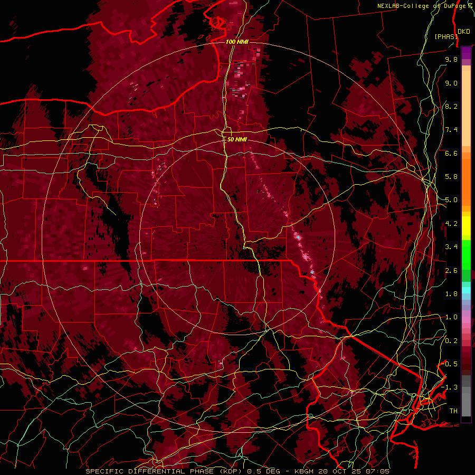Screen dimensions: 475x475
Task: Click the 2.6 value on the scale
Action: 451,271
